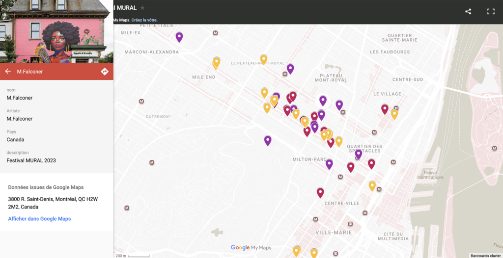Open Raccourcis clavier shortcuts
Screen dimensions: 503x258
pyautogui.click(x=485, y=256)
